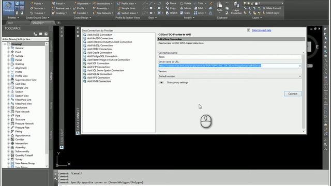Click the Intersections tool
This screenshot has width=331, height=186.
pyautogui.click(x=102, y=4)
